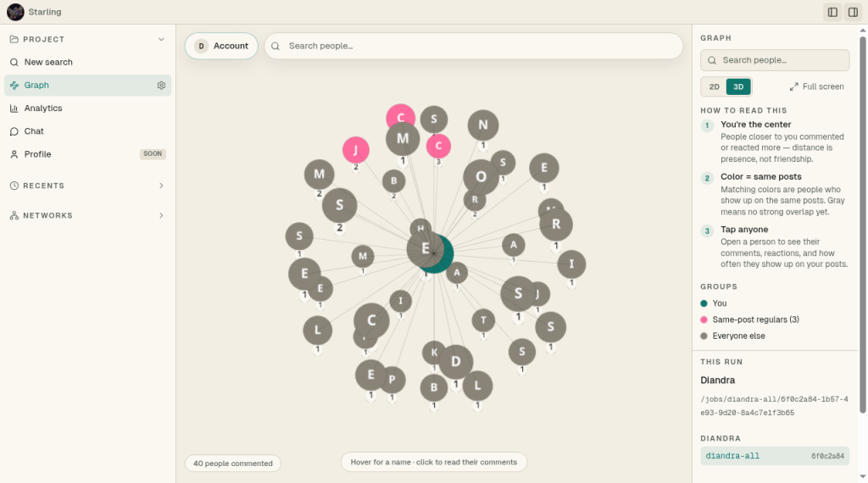Click the gray R node with count 2
The width and height of the screenshot is (868, 483).
tap(475, 201)
